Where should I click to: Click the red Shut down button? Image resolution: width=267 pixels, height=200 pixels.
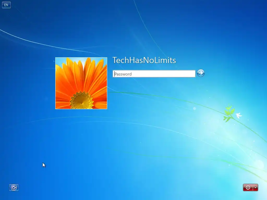tap(248, 187)
